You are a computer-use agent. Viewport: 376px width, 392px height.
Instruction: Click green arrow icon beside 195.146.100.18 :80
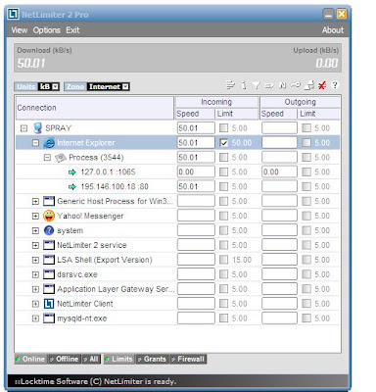(72, 187)
